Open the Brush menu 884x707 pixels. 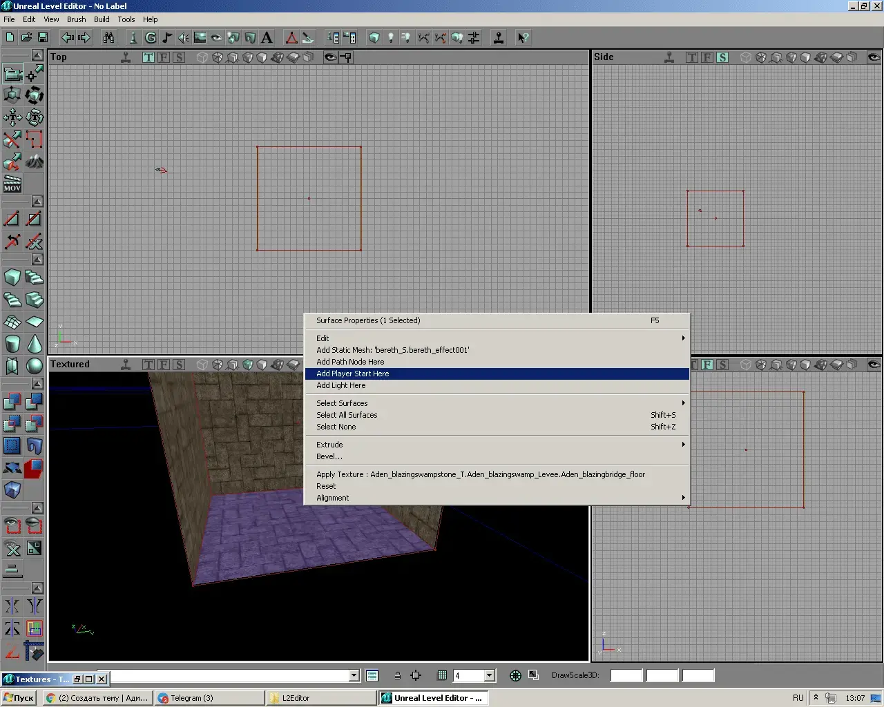[x=77, y=19]
